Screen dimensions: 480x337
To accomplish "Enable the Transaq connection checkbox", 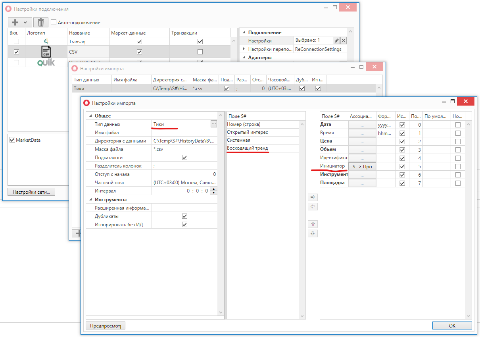I will pyautogui.click(x=16, y=41).
